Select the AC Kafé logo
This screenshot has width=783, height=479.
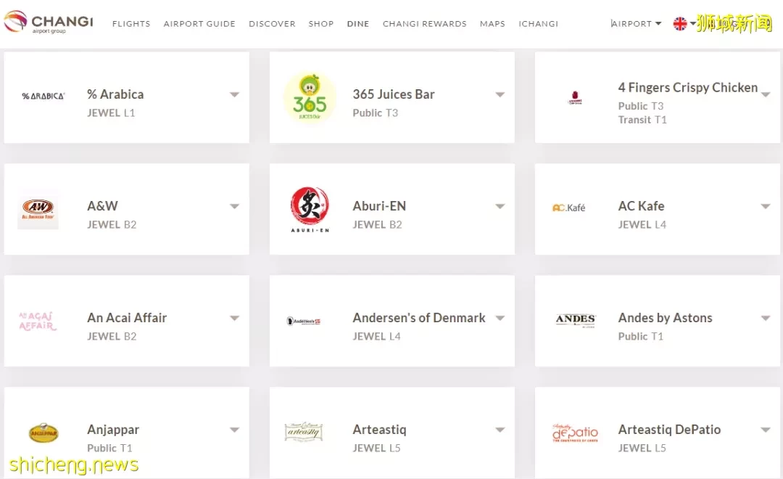tap(569, 208)
